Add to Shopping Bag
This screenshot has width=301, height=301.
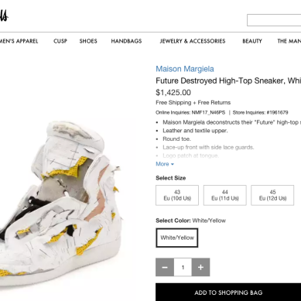coord(228,292)
